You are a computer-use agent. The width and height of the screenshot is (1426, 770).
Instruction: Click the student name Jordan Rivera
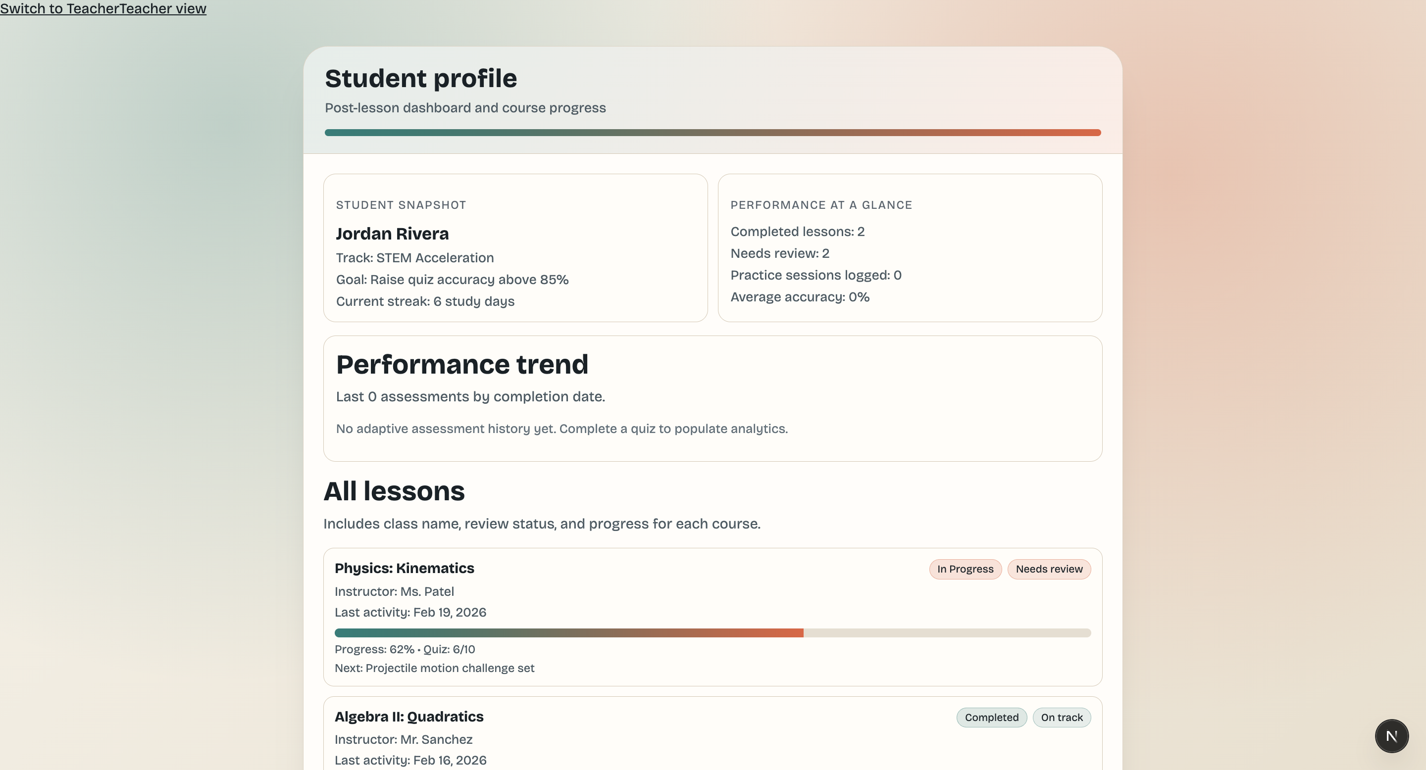(x=392, y=234)
